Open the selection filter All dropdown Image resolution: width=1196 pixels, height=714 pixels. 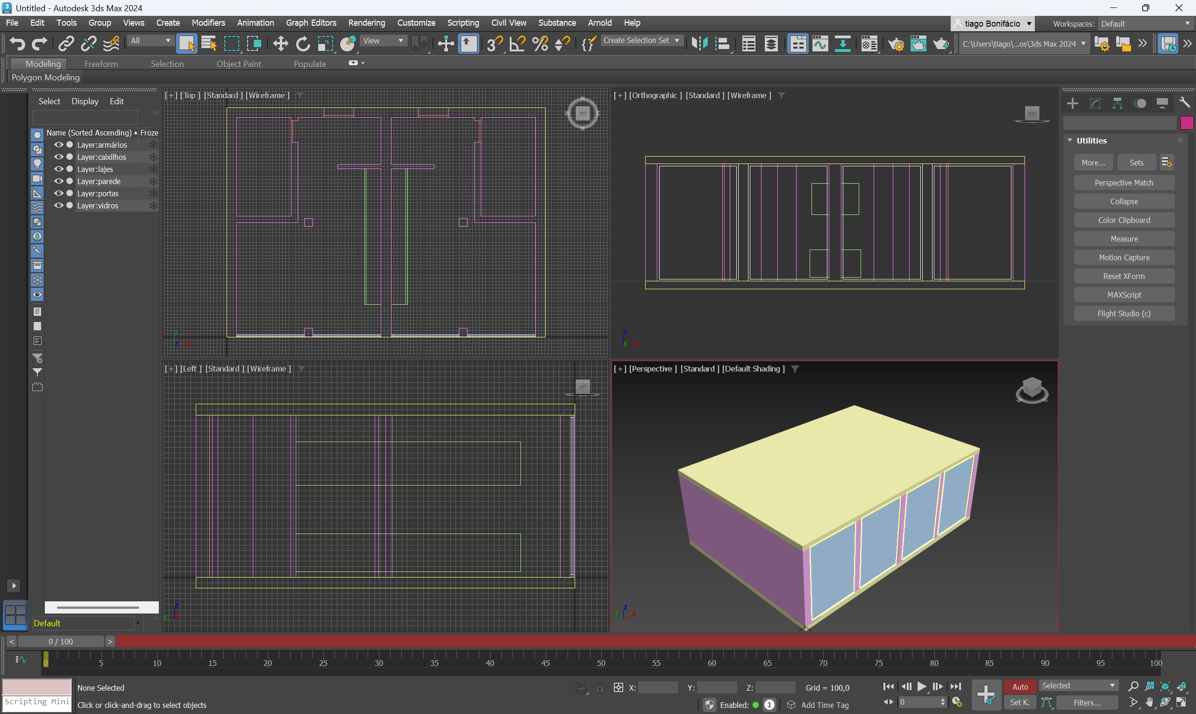click(150, 41)
